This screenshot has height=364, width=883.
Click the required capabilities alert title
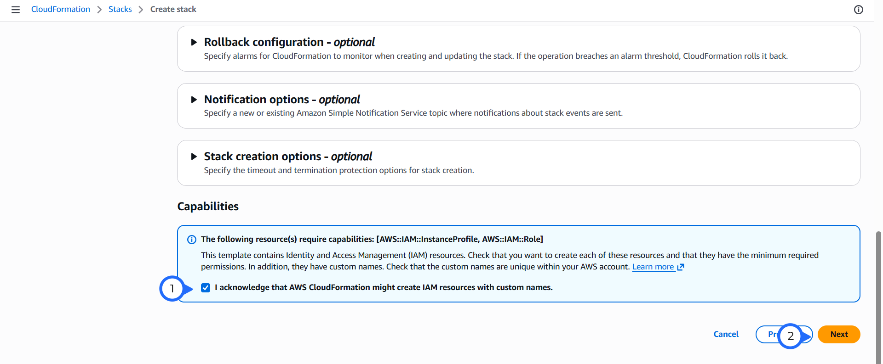point(372,239)
